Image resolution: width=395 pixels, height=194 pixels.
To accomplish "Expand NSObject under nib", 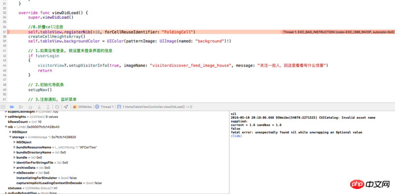I will point(10,132).
